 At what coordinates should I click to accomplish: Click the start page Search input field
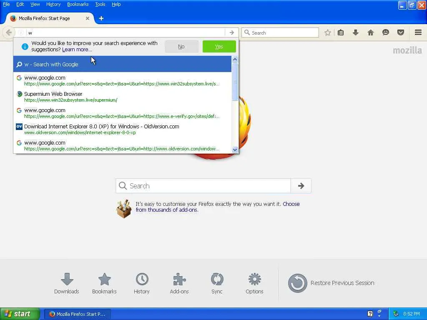point(203,186)
